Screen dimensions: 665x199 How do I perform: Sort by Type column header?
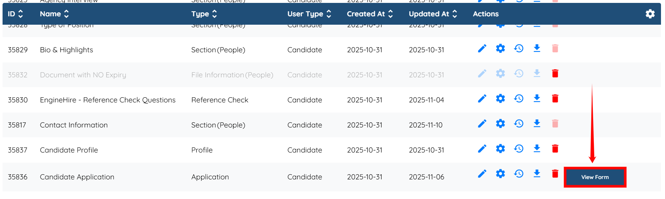coord(214,14)
